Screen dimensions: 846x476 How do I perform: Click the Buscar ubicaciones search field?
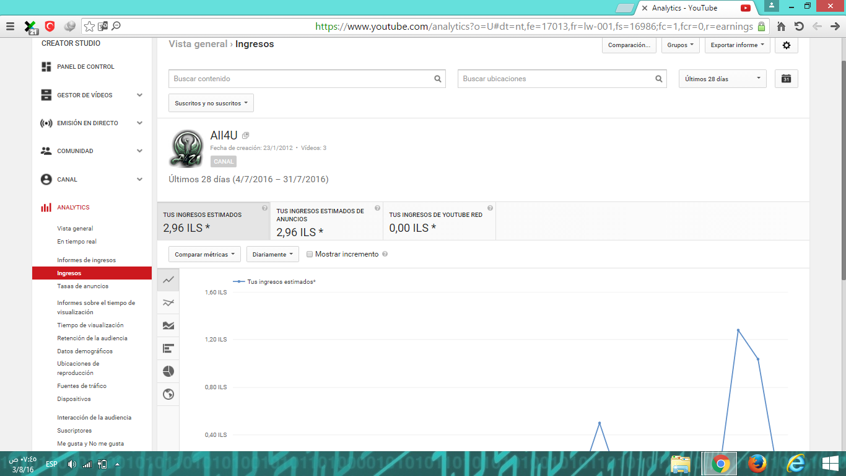click(x=562, y=79)
